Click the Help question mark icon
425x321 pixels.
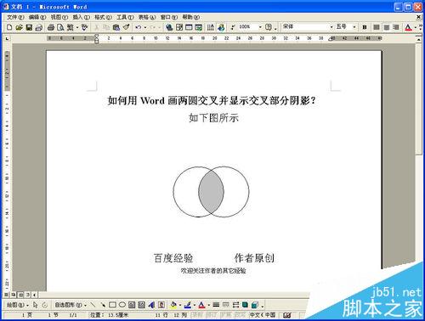click(x=268, y=27)
